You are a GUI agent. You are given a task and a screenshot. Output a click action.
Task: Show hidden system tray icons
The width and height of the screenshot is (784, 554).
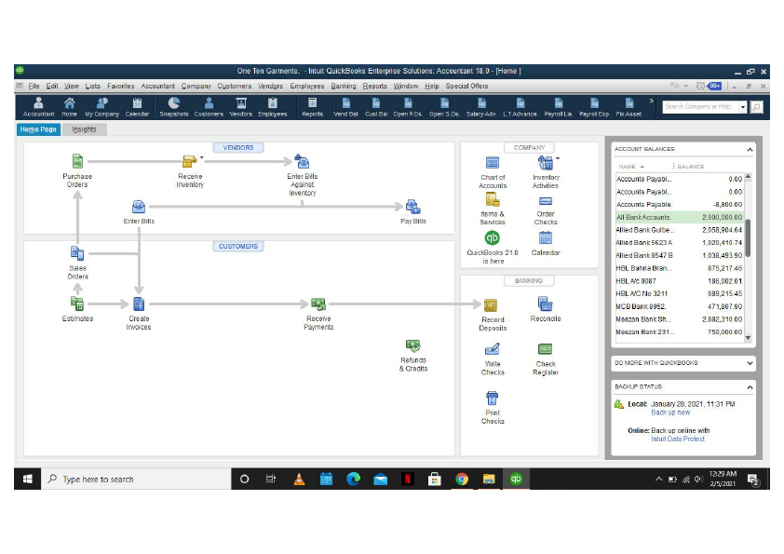(x=659, y=479)
